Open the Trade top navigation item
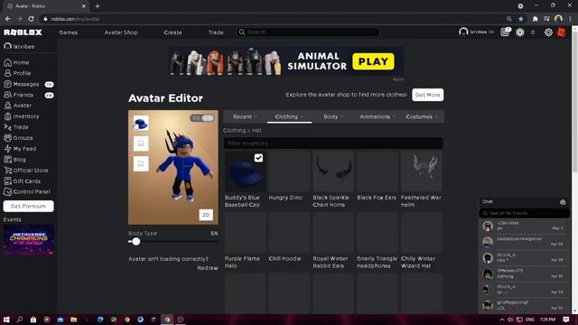 click(216, 32)
